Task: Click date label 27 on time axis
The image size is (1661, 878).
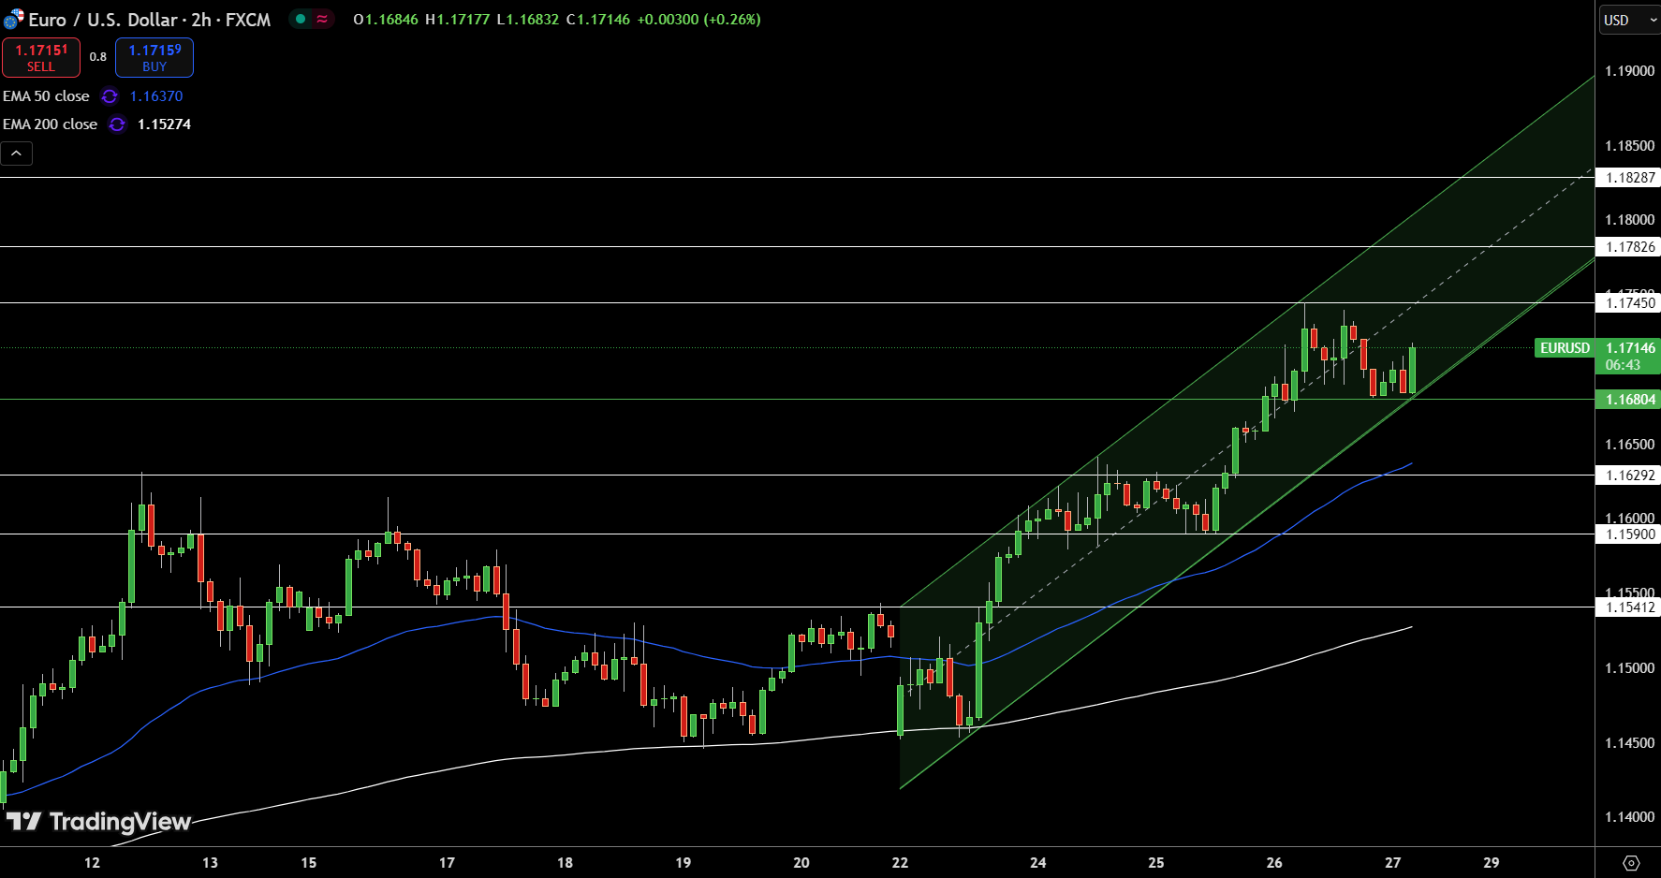Action: coord(1392,863)
